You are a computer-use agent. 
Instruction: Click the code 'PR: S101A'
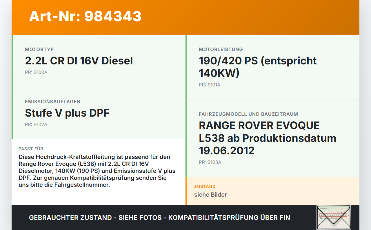(x=210, y=85)
